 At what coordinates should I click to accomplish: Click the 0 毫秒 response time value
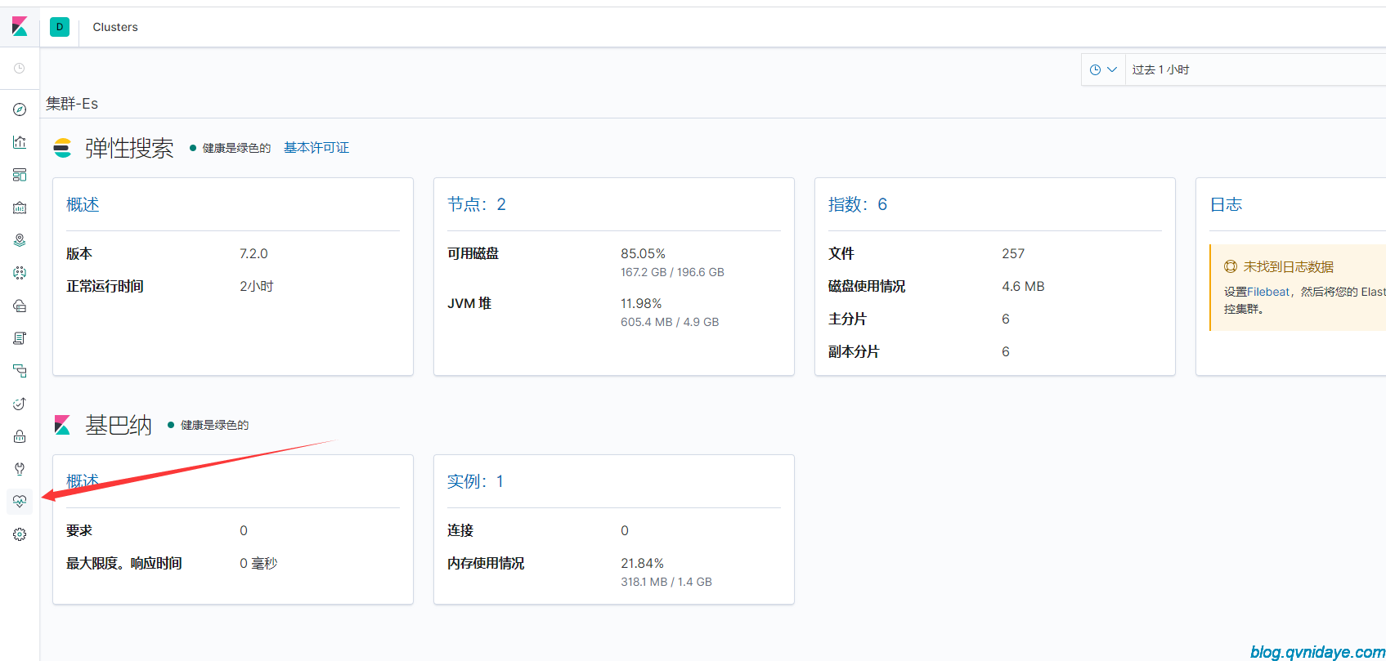tap(258, 563)
